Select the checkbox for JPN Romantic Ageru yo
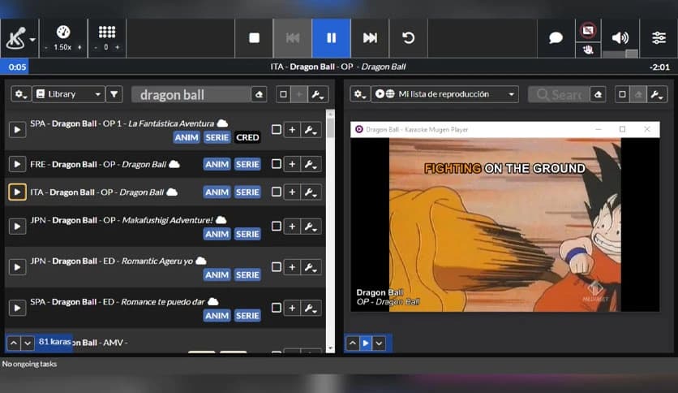Image resolution: width=678 pixels, height=393 pixels. click(277, 267)
